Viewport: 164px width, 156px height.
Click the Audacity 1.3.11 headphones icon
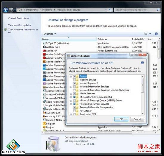click(x=44, y=116)
